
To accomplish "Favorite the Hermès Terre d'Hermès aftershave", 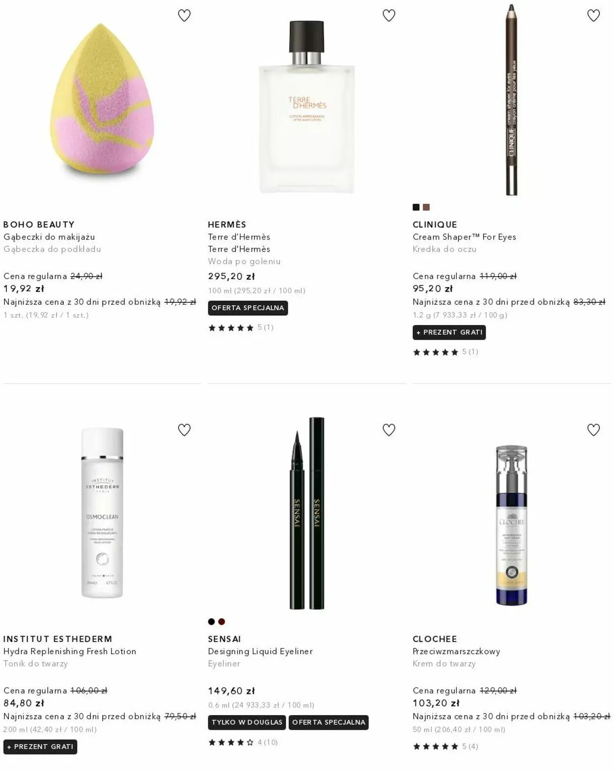I will click(389, 16).
